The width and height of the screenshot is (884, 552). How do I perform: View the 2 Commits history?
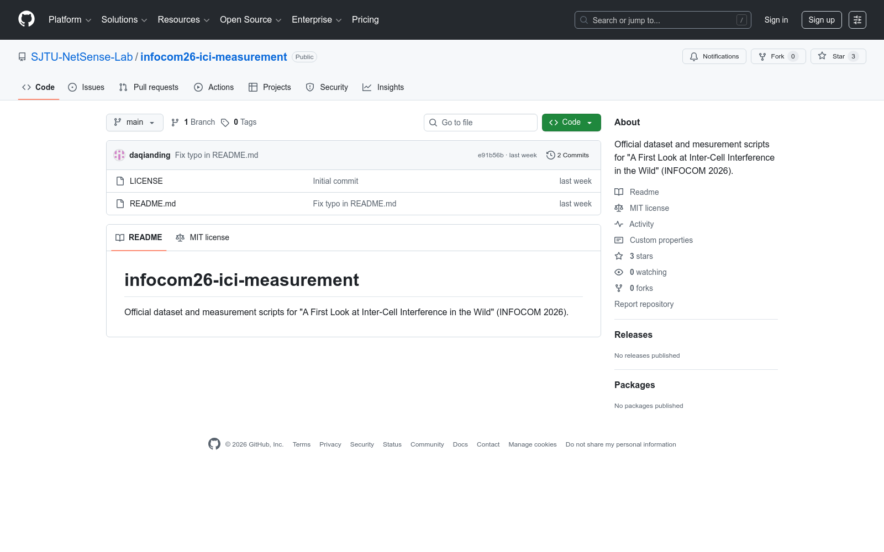click(x=567, y=155)
